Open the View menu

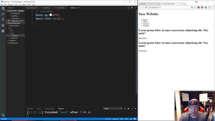click(x=16, y=4)
